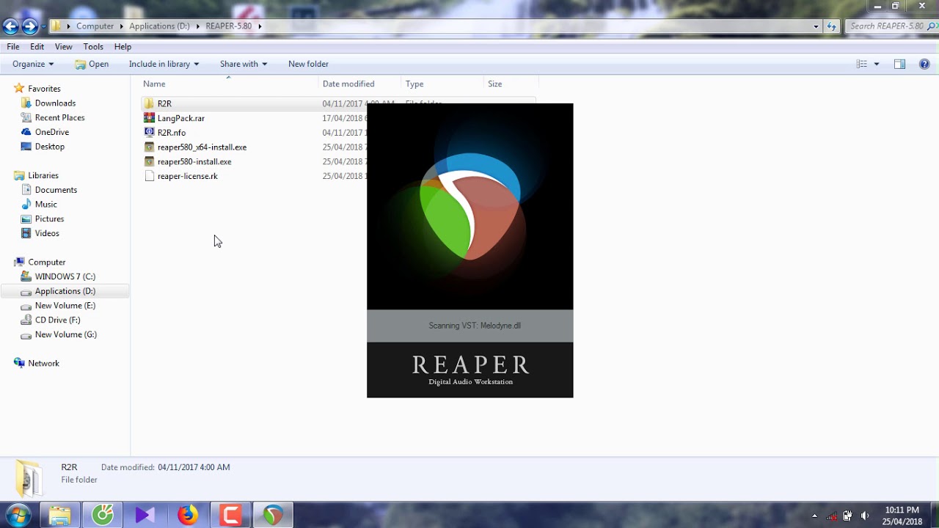Open the Explorer help icon
Screen dimensions: 939x528
[924, 64]
